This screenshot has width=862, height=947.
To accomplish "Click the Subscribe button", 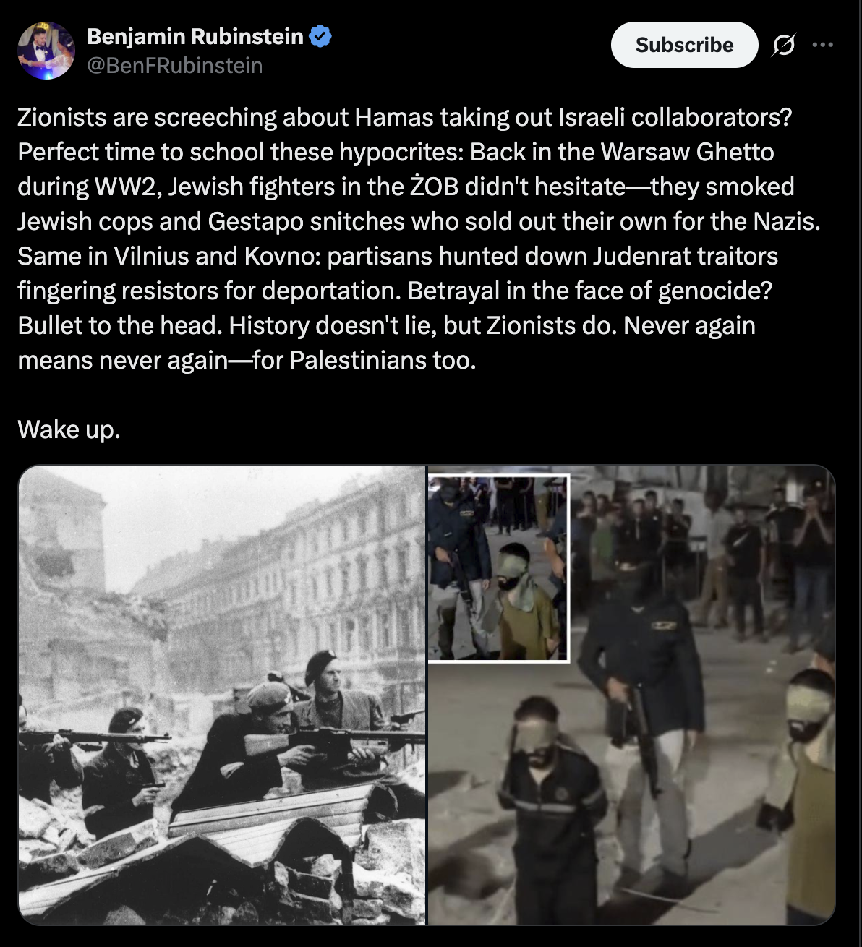I will pos(684,45).
